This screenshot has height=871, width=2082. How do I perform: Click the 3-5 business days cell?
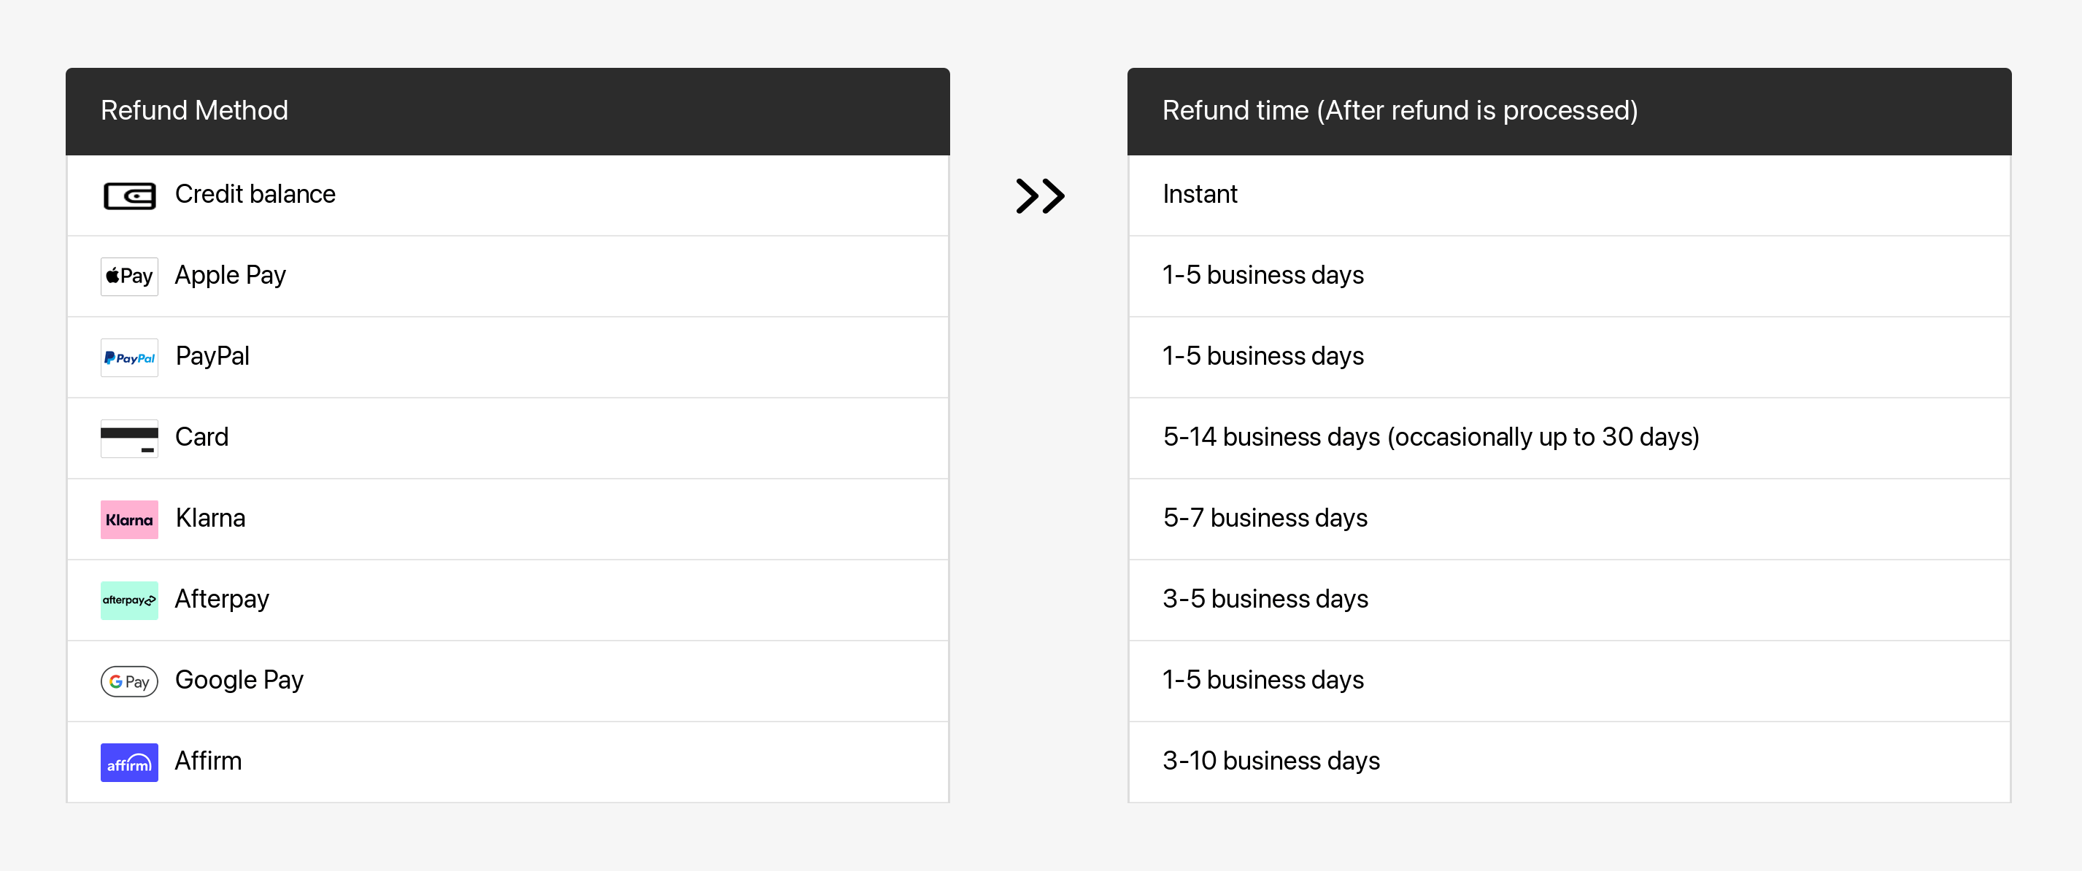[x=1265, y=600]
